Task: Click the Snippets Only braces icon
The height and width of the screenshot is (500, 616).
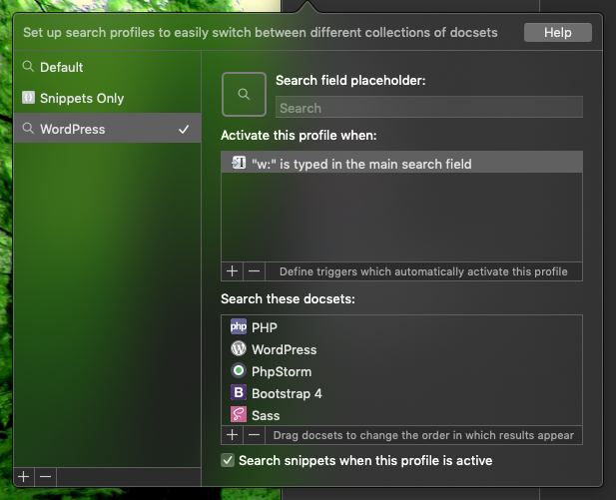Action: click(28, 97)
